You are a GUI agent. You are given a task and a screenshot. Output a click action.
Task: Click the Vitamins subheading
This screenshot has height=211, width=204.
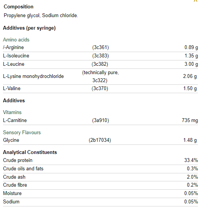[12, 113]
